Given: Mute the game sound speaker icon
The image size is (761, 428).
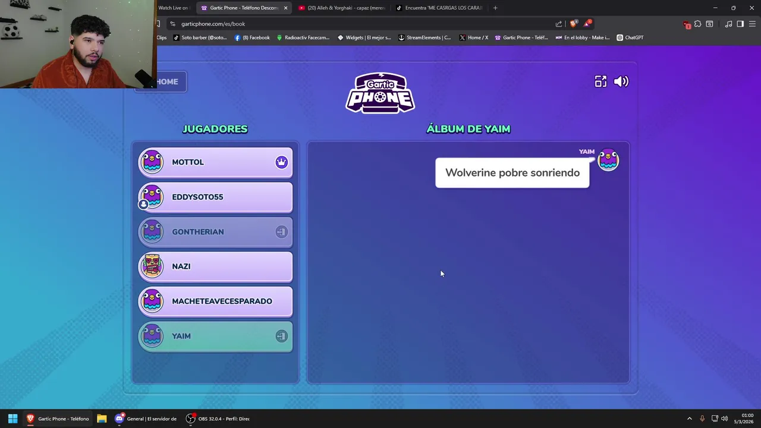Looking at the screenshot, I should point(621,81).
